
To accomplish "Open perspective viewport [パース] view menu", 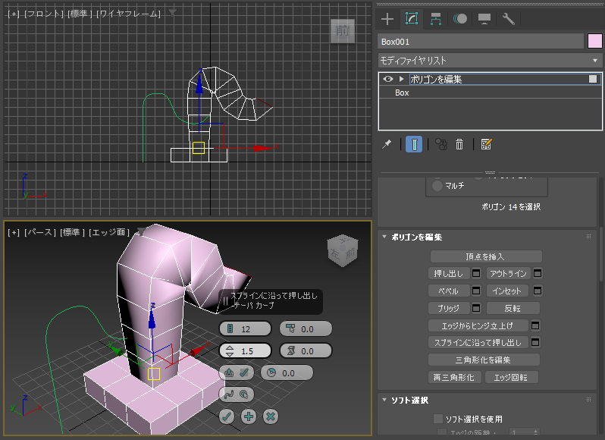I will (40, 232).
